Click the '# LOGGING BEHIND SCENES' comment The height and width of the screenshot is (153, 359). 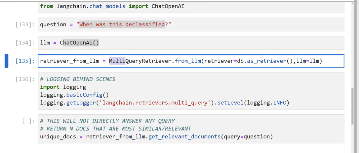point(78,79)
